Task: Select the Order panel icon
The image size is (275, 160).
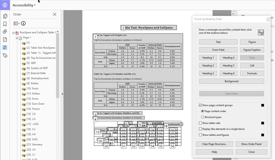Action: point(5,47)
